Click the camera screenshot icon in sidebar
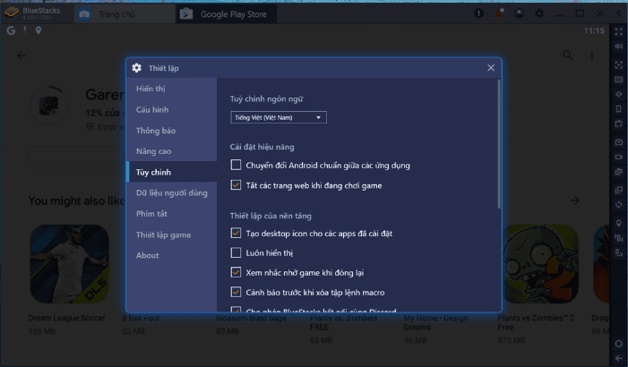 point(619,142)
